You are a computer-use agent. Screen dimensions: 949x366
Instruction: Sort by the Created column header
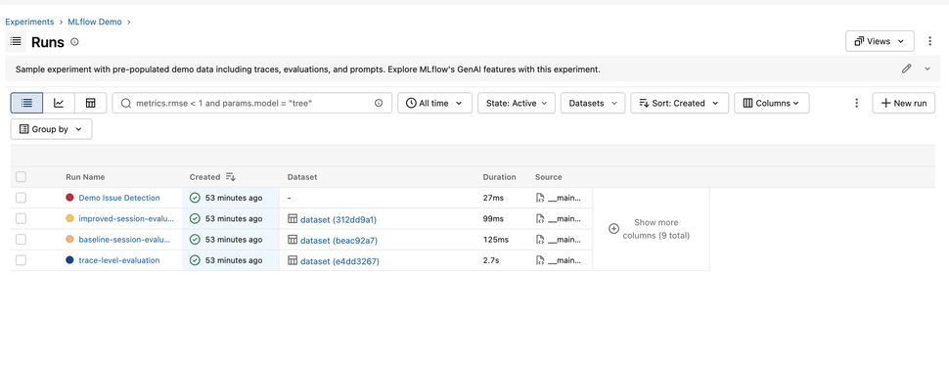point(204,177)
